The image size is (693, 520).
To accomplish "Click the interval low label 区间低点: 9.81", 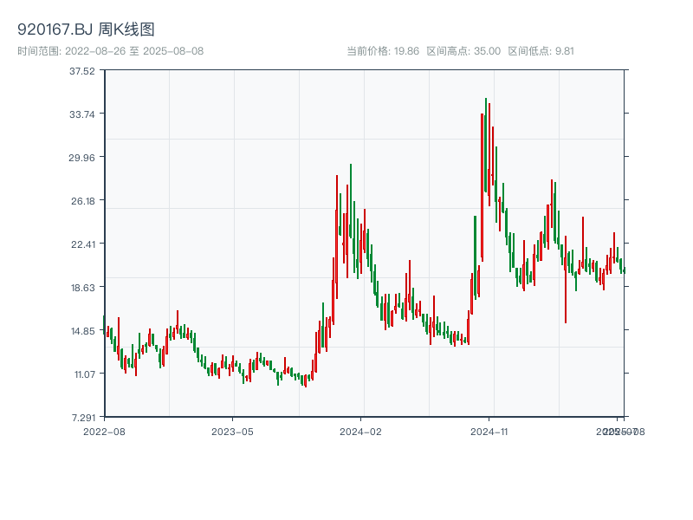I will [x=541, y=51].
